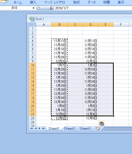The width and height of the screenshot is (132, 154).
Task: Switch to the Sheet3 tab
Action: coord(85,129)
